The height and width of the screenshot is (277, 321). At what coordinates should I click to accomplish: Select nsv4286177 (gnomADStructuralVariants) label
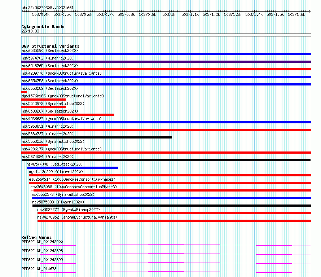tap(62, 149)
